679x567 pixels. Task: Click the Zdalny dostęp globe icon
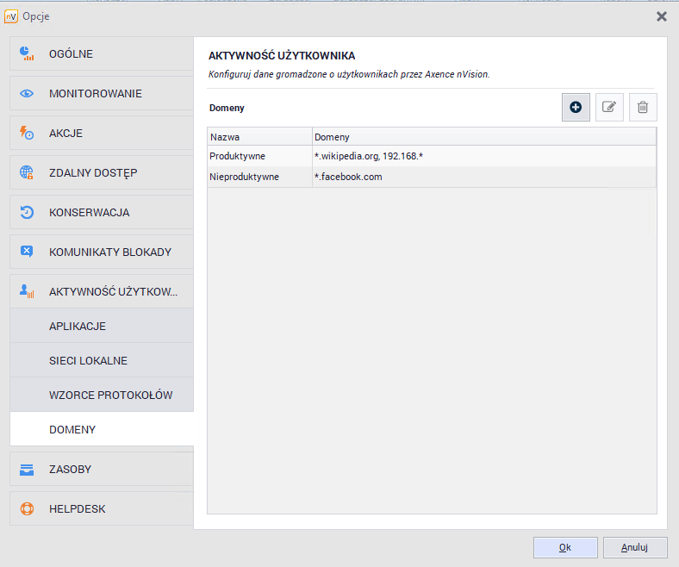coord(27,172)
